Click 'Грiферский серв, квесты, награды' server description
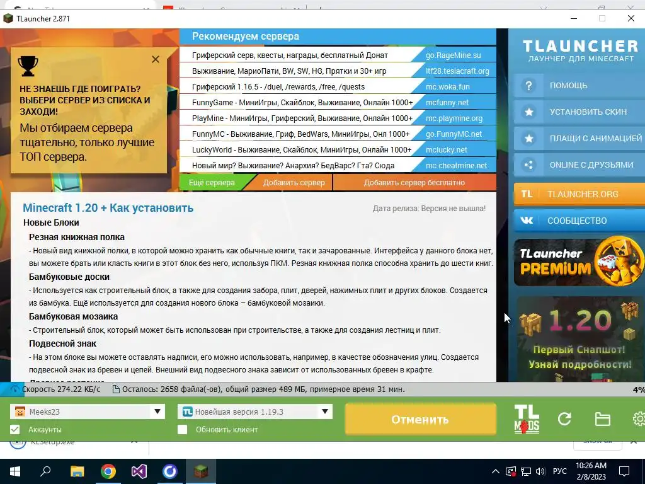 point(290,55)
